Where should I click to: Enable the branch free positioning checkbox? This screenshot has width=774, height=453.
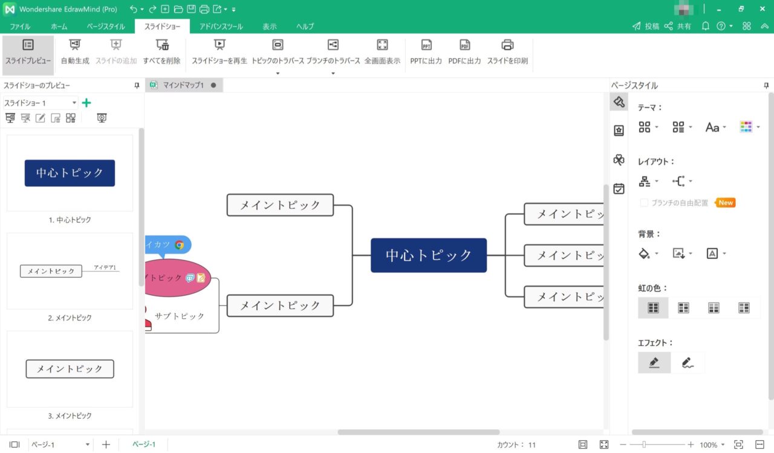[x=644, y=203]
